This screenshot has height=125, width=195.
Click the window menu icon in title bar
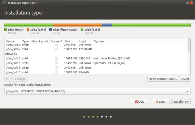pyautogui.click(x=4, y=3)
